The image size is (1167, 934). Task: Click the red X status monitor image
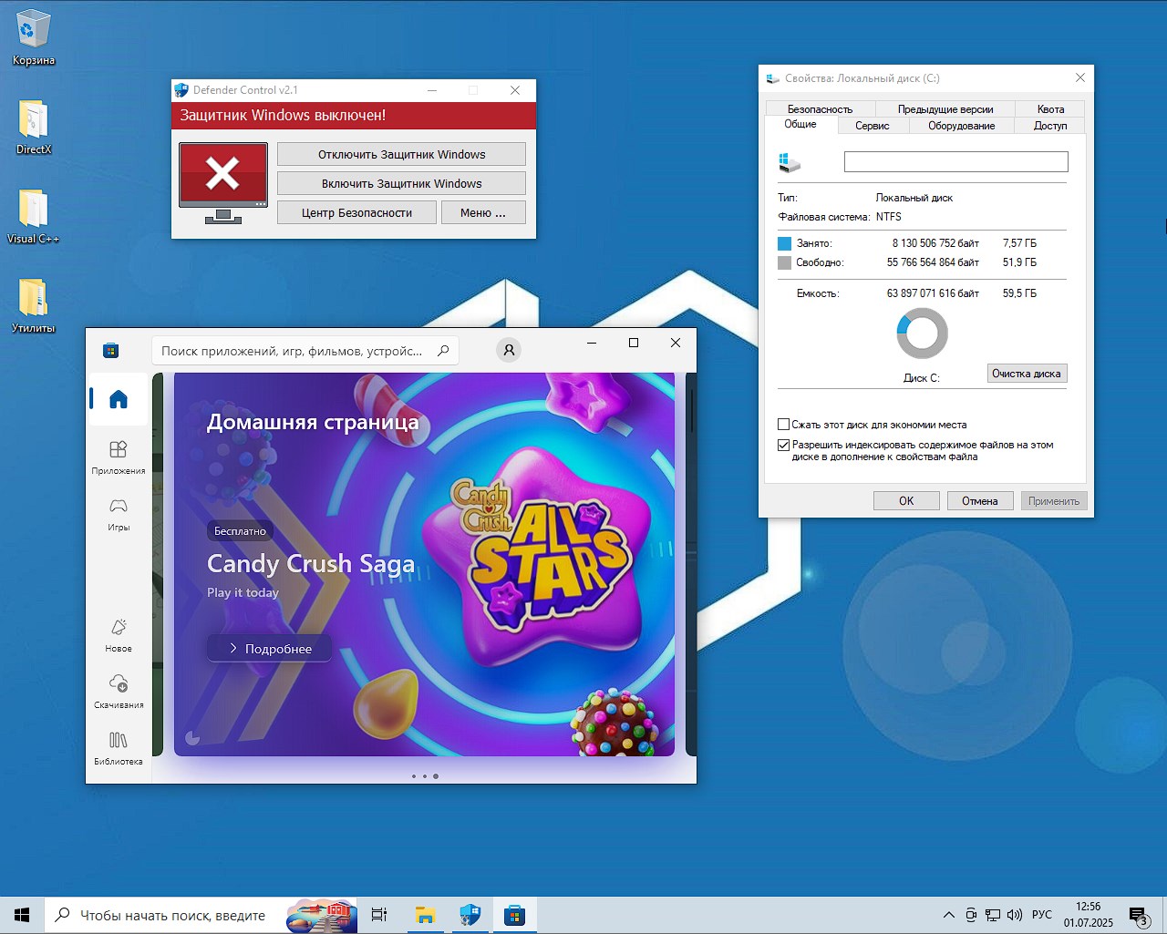tap(223, 182)
